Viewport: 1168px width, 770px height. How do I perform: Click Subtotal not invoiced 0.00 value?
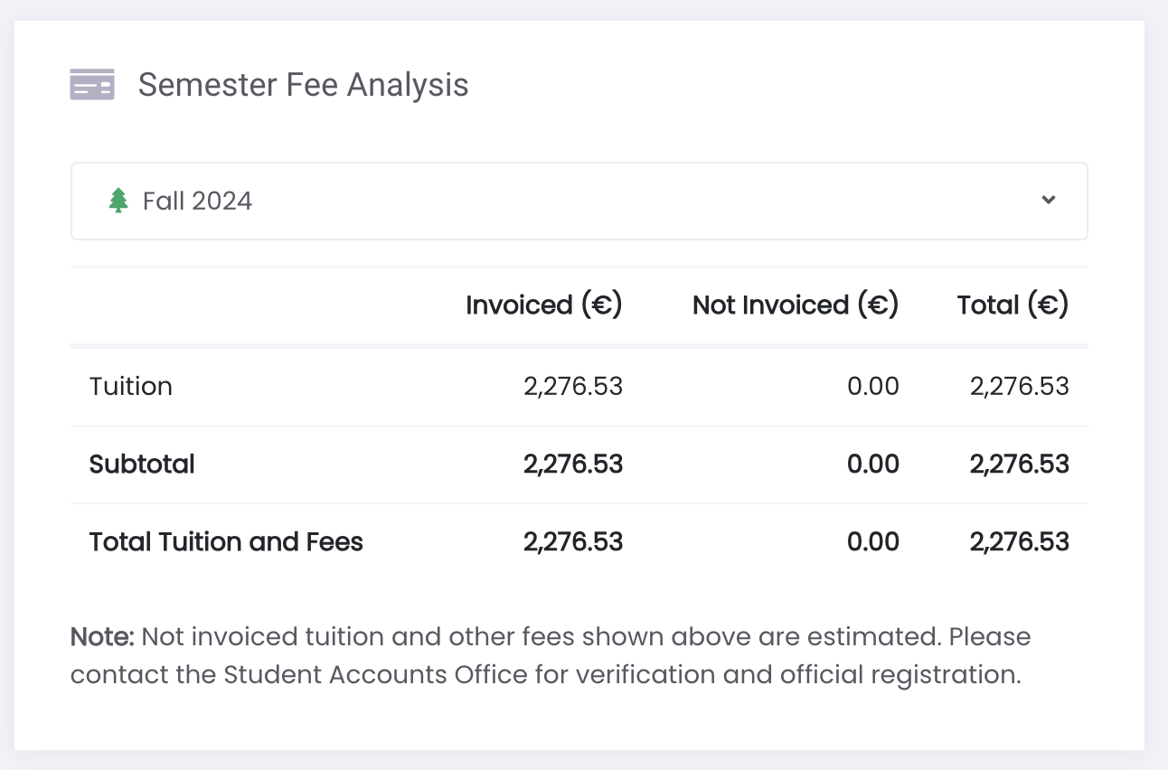click(x=872, y=465)
